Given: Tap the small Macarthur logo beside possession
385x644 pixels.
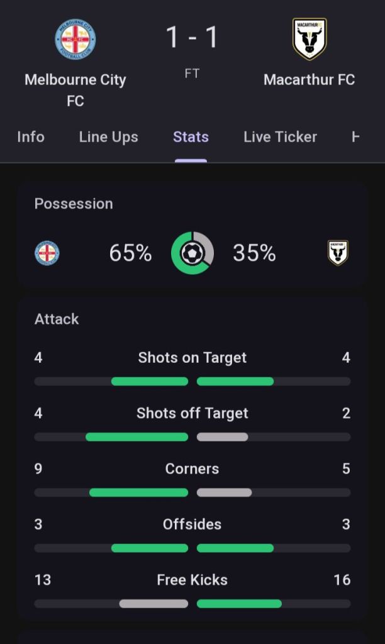Looking at the screenshot, I should 338,253.
